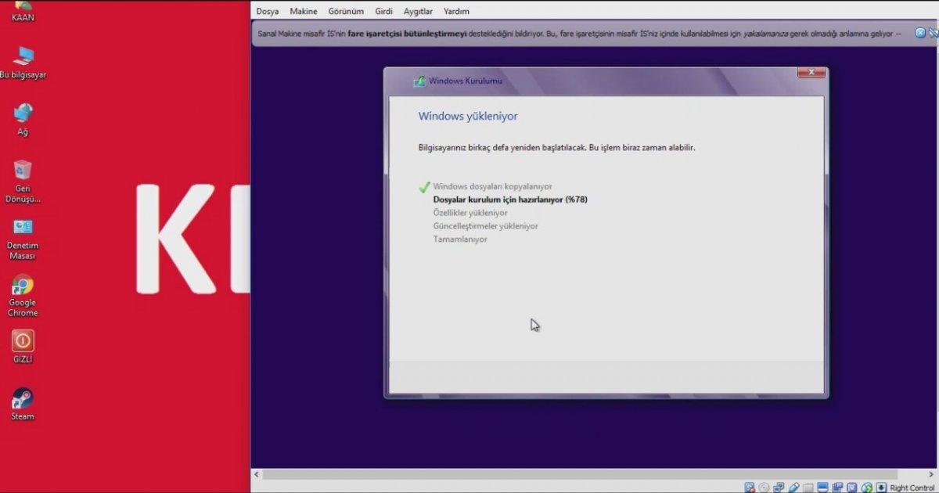Open the Girdi menu

point(384,11)
